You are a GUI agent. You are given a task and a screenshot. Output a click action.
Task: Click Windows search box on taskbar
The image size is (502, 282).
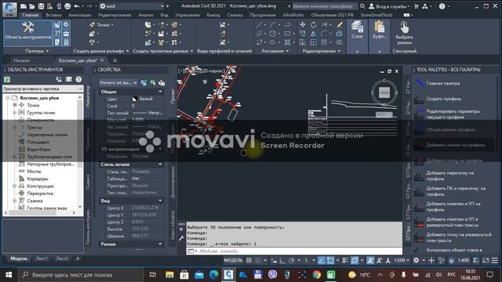click(81, 275)
